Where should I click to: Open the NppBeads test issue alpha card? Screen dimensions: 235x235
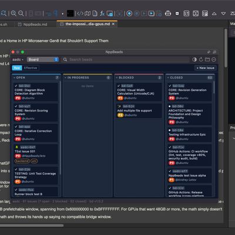[190, 176]
